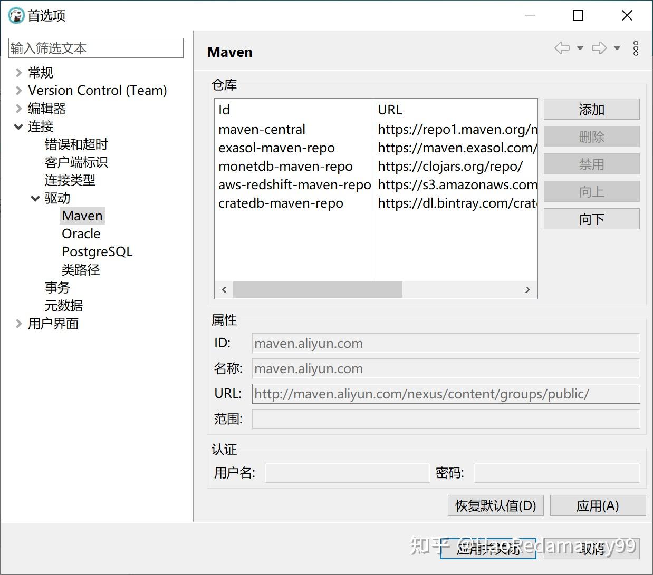
Task: Click the 密码 input field
Action: point(557,473)
